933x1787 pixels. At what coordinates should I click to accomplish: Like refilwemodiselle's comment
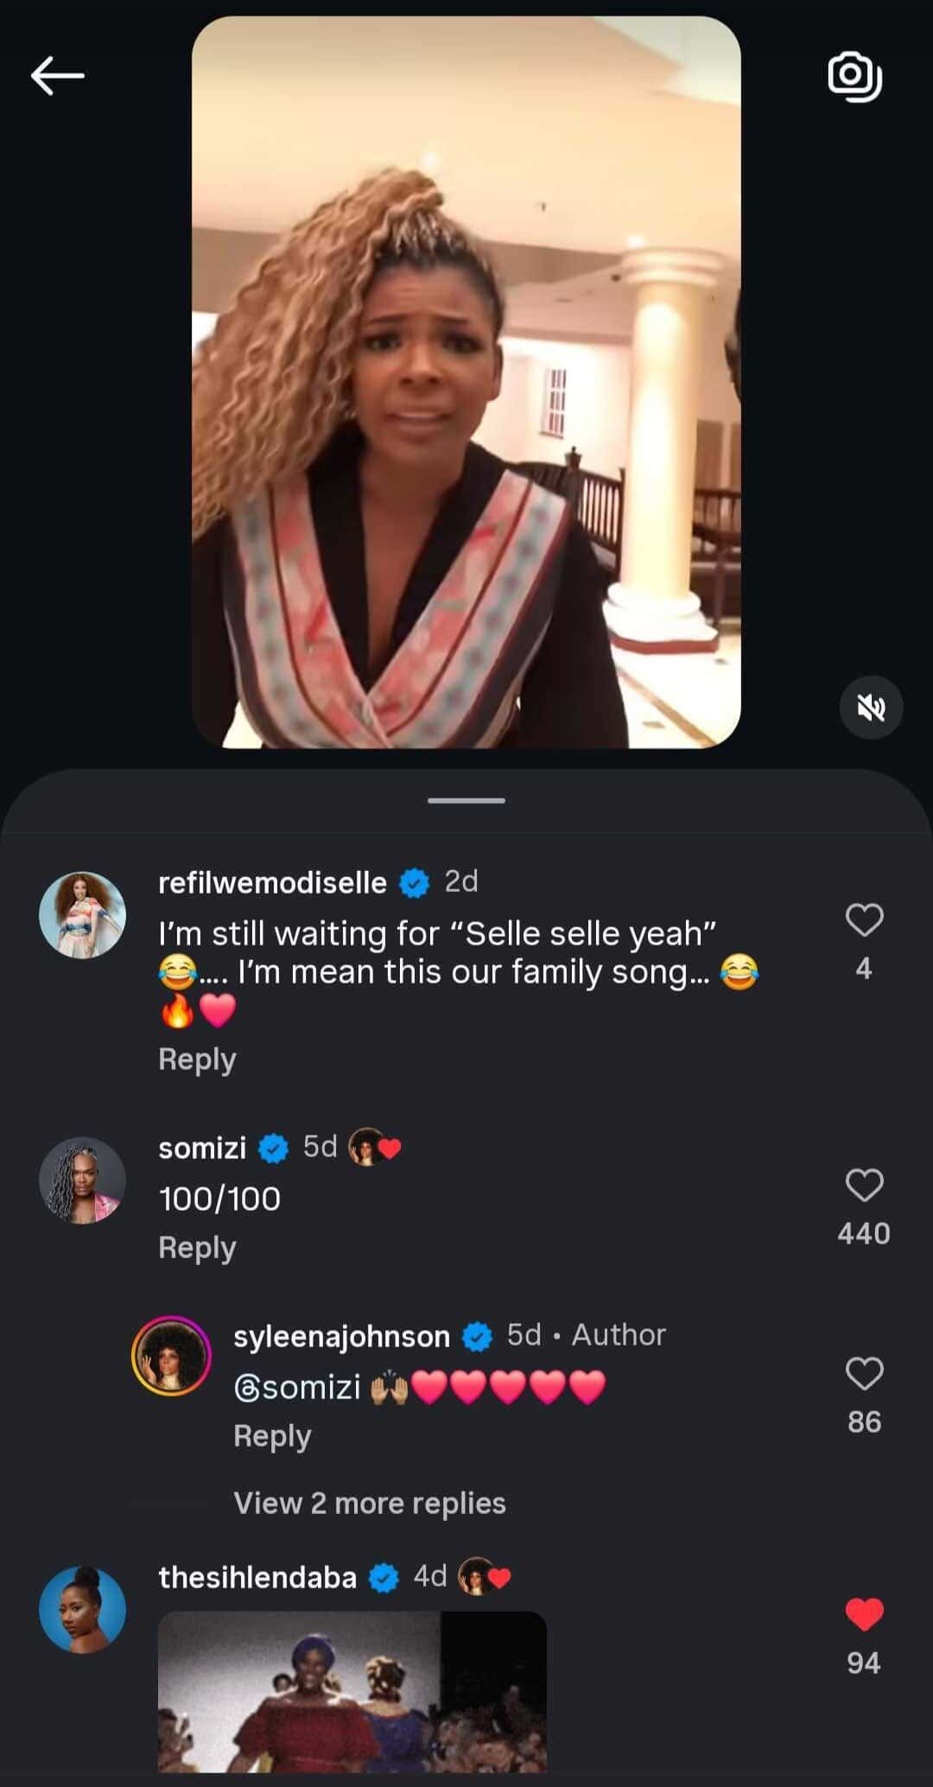(864, 920)
